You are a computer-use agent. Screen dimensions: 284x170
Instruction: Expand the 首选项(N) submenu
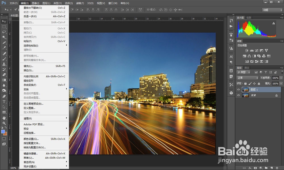(x=44, y=162)
